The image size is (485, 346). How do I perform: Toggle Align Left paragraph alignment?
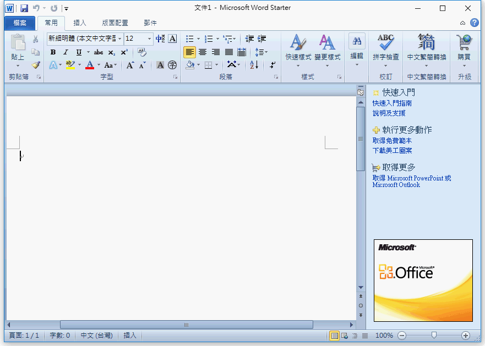point(189,52)
